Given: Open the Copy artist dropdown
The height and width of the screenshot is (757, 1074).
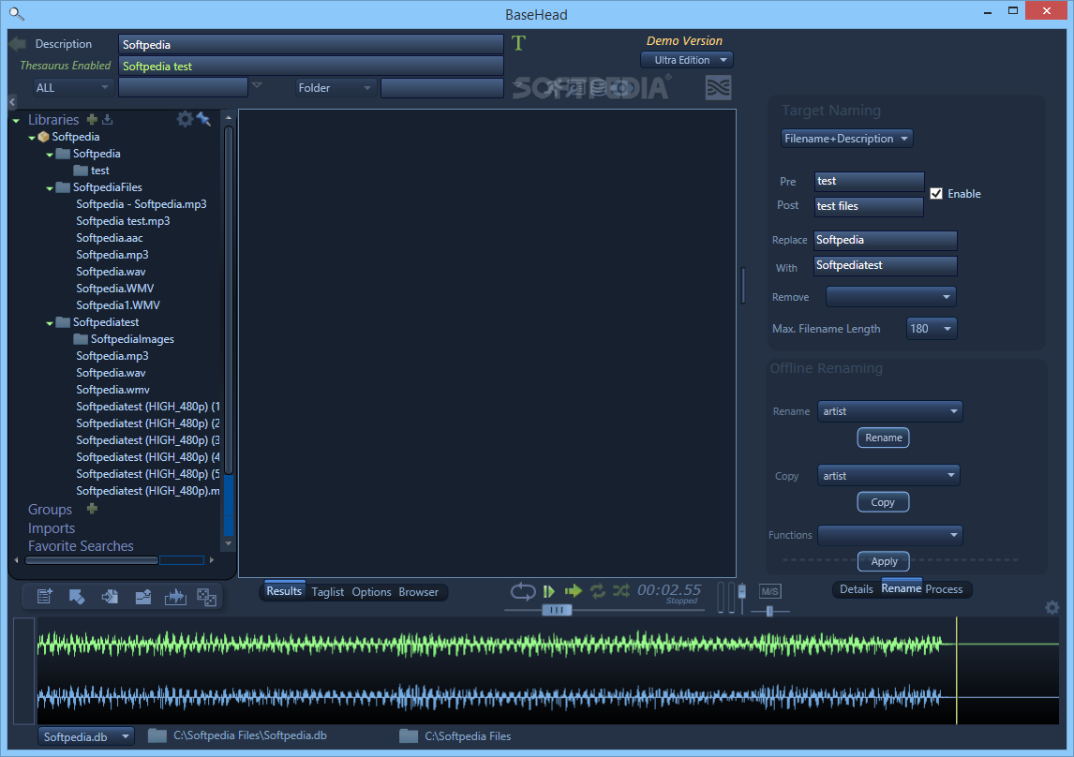Looking at the screenshot, I should tap(888, 476).
